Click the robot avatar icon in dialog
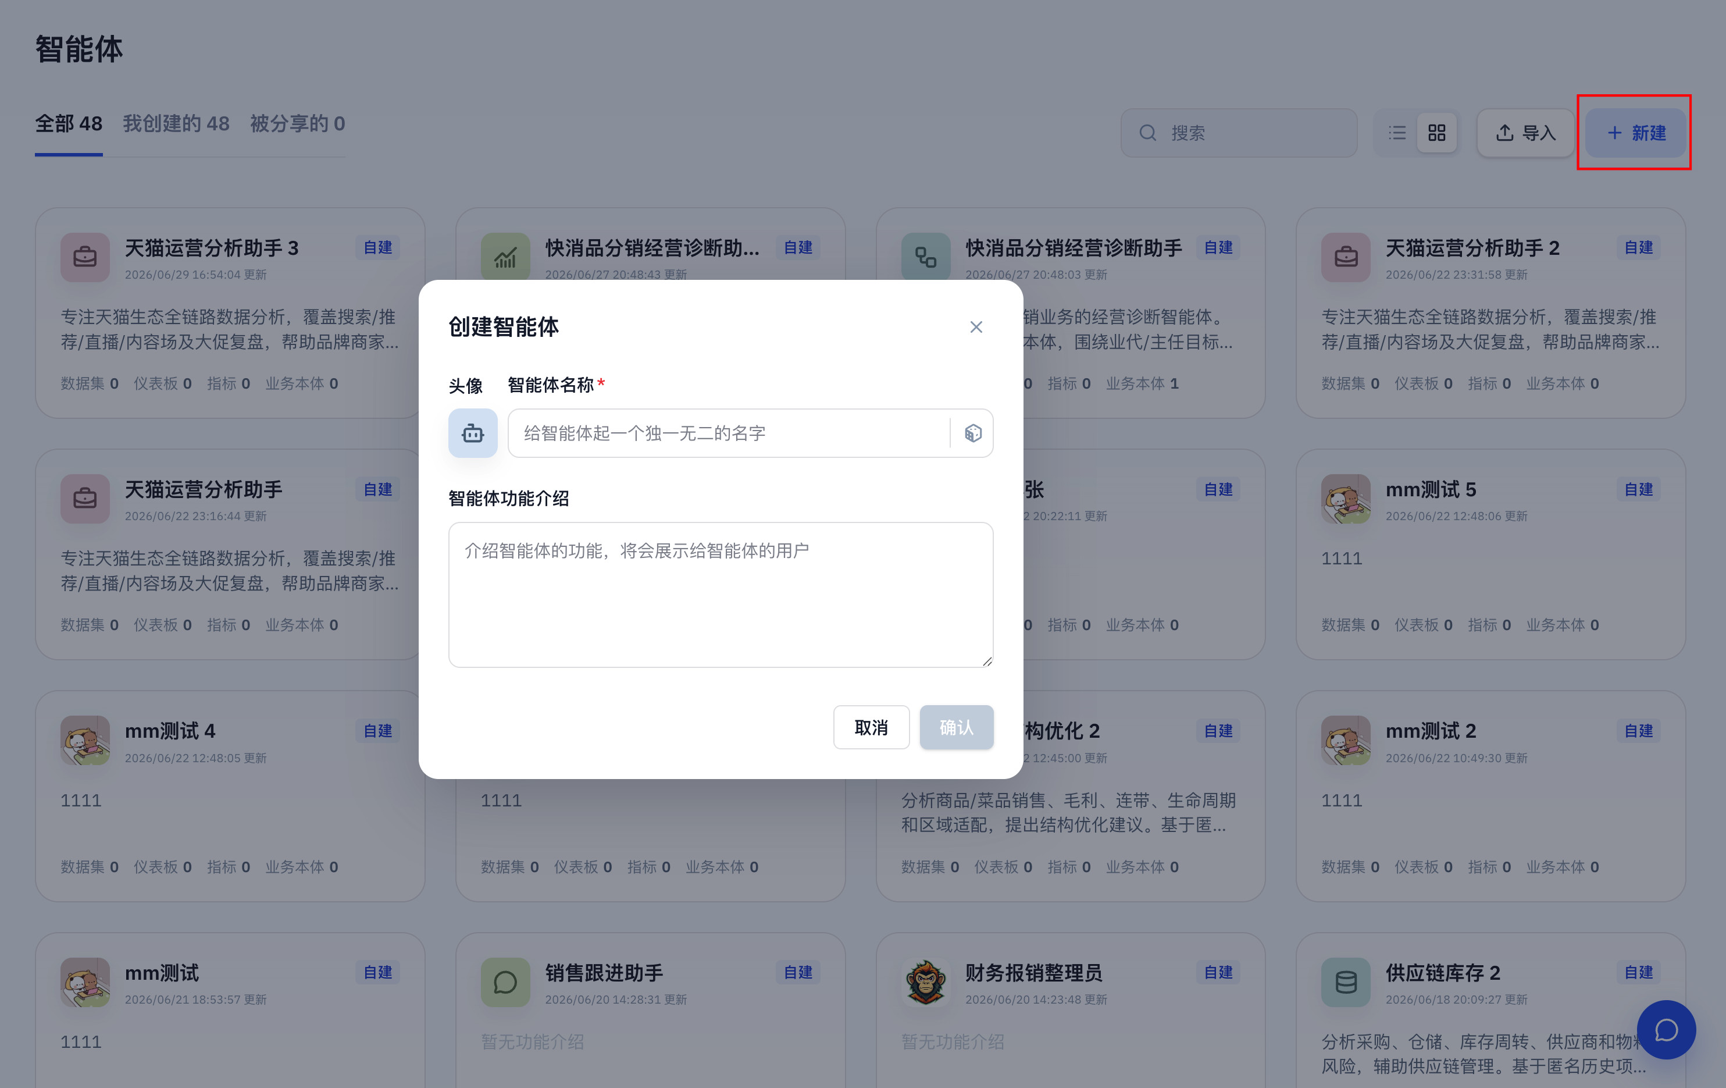This screenshot has width=1726, height=1088. [x=472, y=433]
